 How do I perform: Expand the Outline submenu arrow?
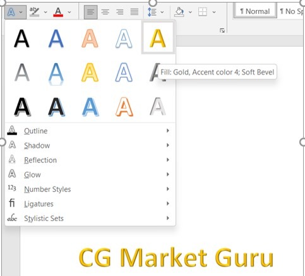(168, 131)
